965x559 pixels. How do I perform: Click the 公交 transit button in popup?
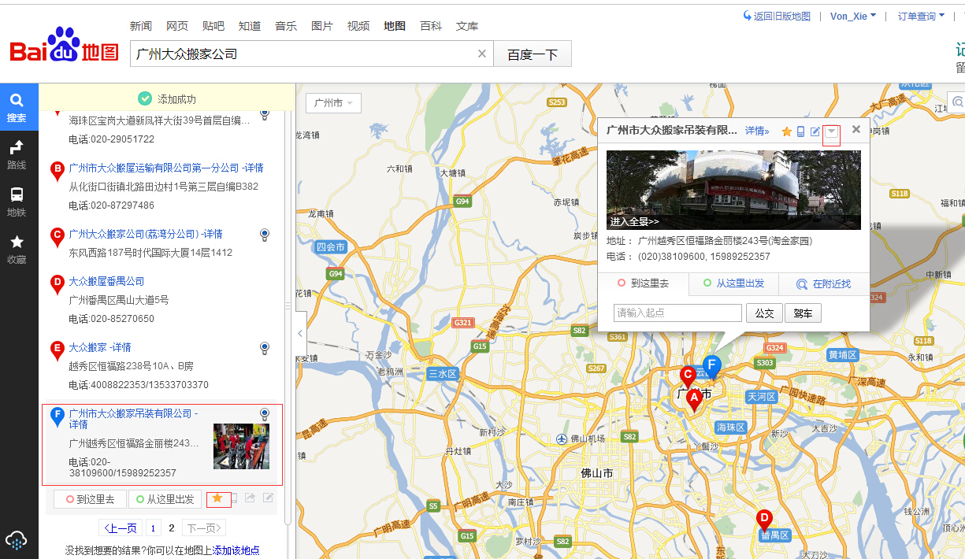(764, 313)
